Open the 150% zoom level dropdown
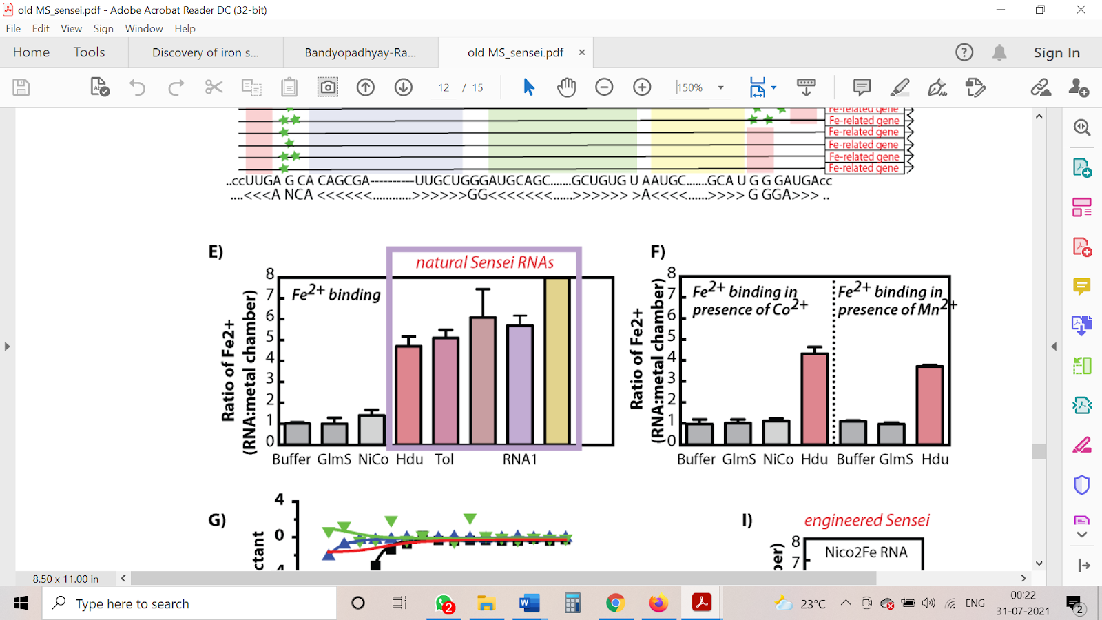Image resolution: width=1102 pixels, height=620 pixels. [720, 87]
